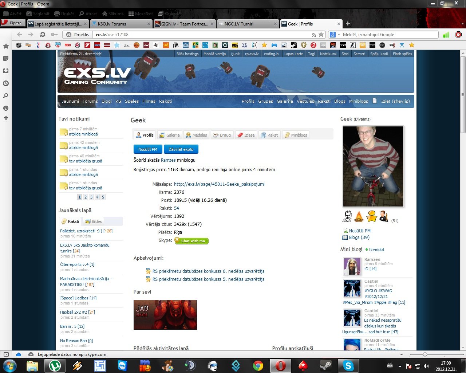Open Marihuānas dekriminalizācija article link

[x=86, y=282]
